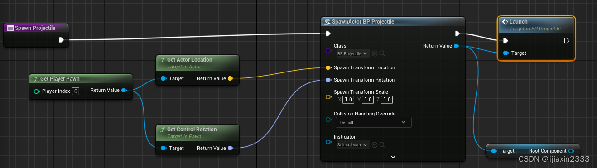Click Spawn Transform Location pin
Viewport: 597px width, 168px height.
328,67
